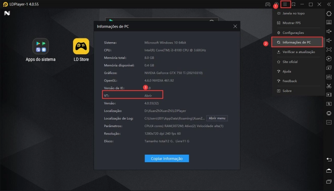Click the Abrir menu button
Viewport: 334px width, 191px height.
click(x=217, y=118)
